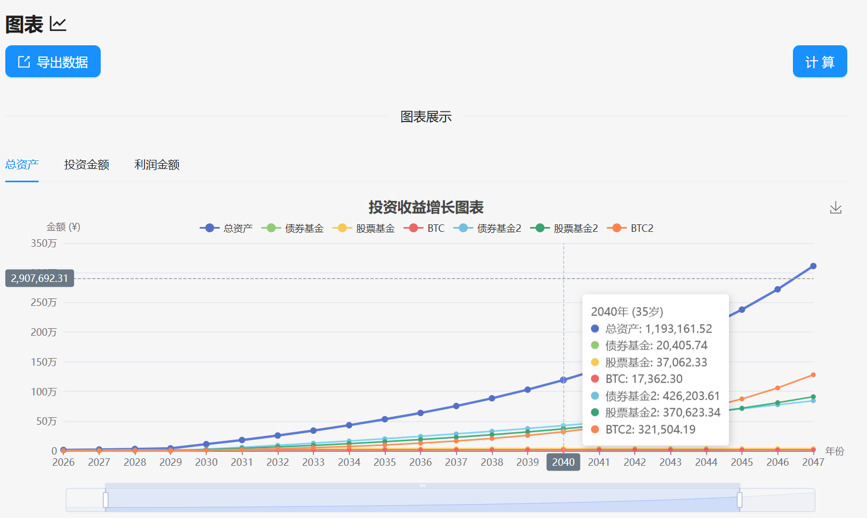Hide the 债券基金2 legend series
The width and height of the screenshot is (867, 518).
tap(487, 228)
